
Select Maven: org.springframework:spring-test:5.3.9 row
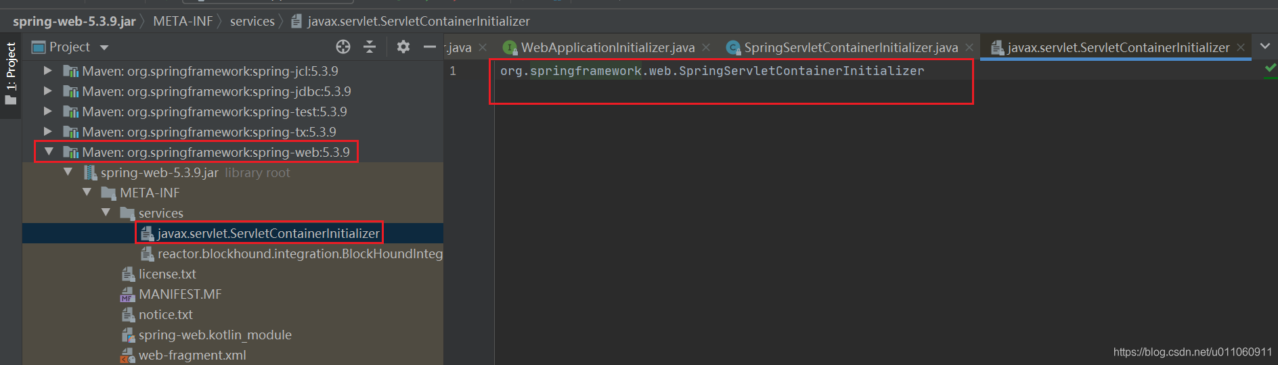[233, 112]
